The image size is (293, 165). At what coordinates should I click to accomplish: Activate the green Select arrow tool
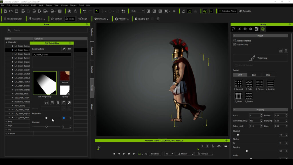[x=97, y=11]
